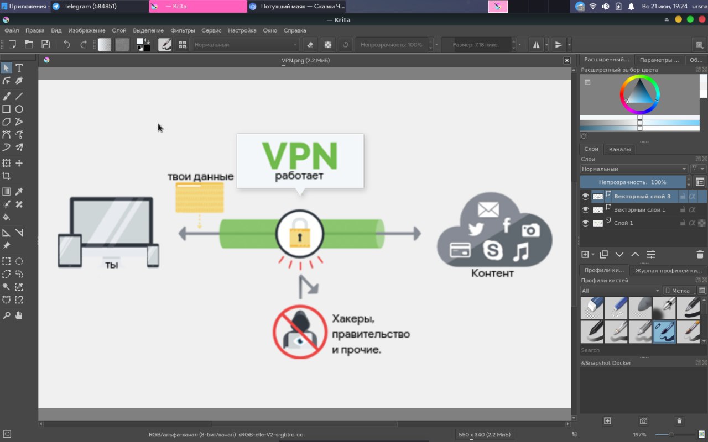Image resolution: width=708 pixels, height=442 pixels.
Task: Select the Color Picker eyedropper tool
Action: 19,192
